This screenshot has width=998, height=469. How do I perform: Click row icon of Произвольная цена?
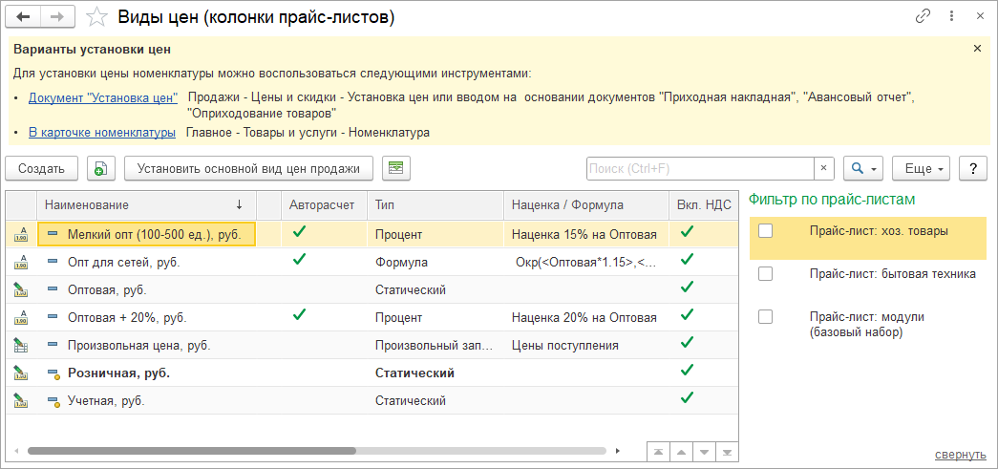(x=21, y=345)
